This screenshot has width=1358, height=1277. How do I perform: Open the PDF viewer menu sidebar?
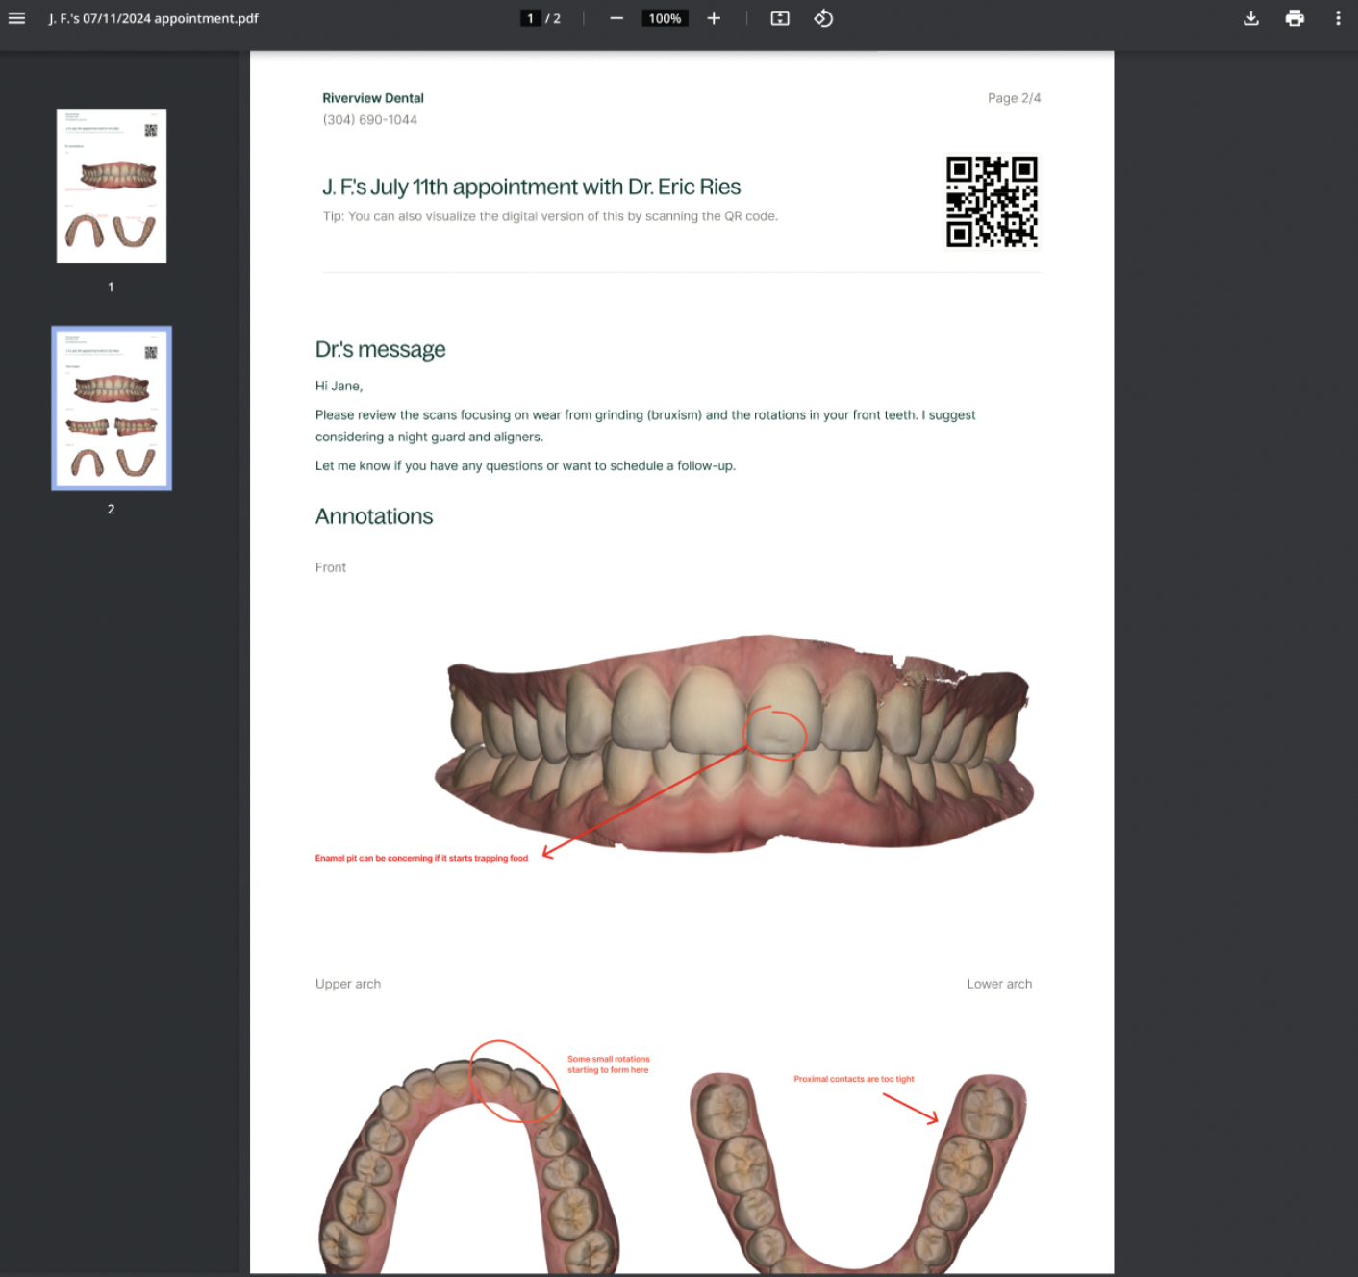16,18
